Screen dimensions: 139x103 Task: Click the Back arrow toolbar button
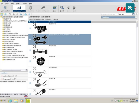point(68,9)
